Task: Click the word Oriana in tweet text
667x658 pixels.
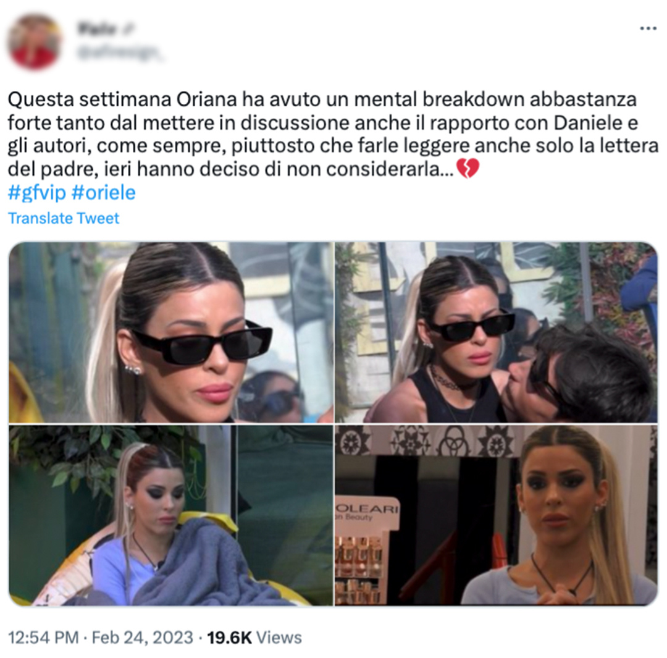Action: [207, 99]
